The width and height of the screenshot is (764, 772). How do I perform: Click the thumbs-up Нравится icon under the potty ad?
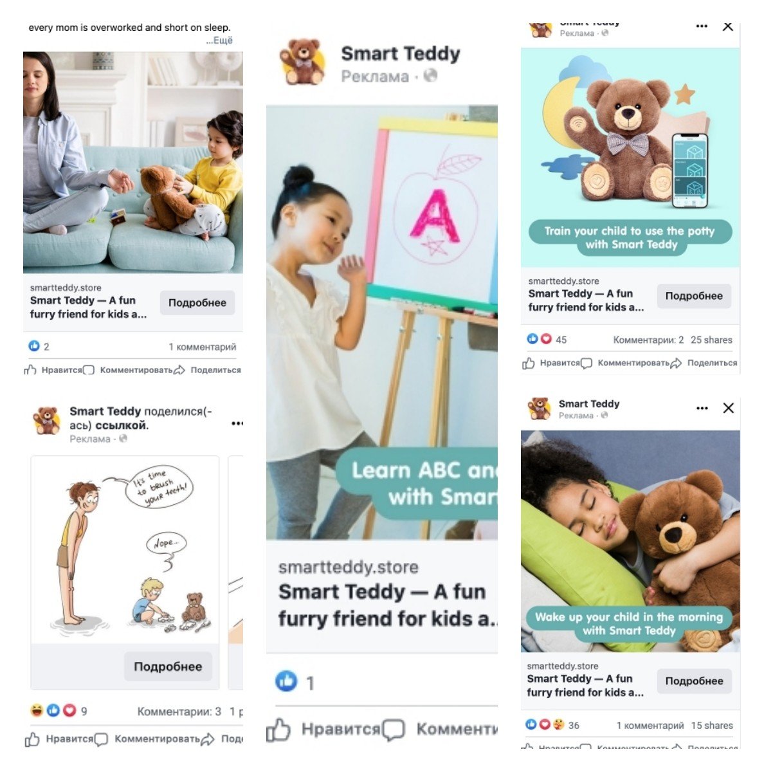point(529,363)
